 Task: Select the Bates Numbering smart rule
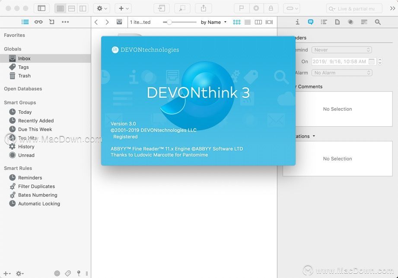45,195
